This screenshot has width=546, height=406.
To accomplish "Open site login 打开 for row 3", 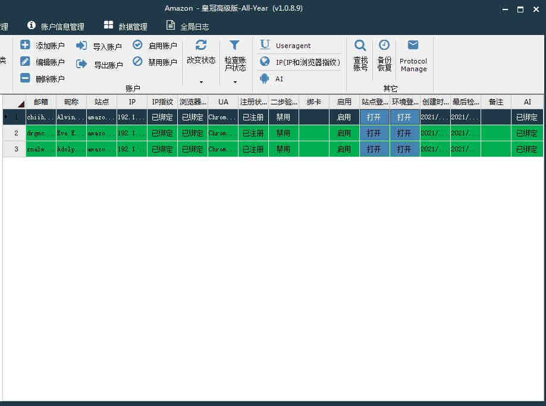I will click(x=374, y=149).
